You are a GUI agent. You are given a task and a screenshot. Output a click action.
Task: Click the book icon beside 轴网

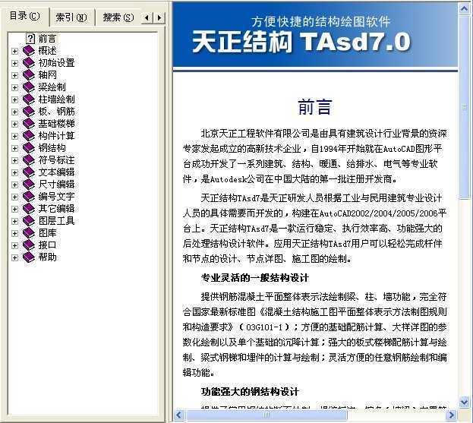pos(29,75)
